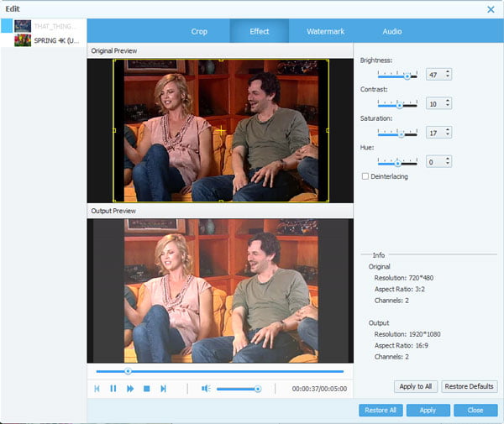Click the Close button at bottom
Viewport: 504px width, 424px height.
[475, 411]
